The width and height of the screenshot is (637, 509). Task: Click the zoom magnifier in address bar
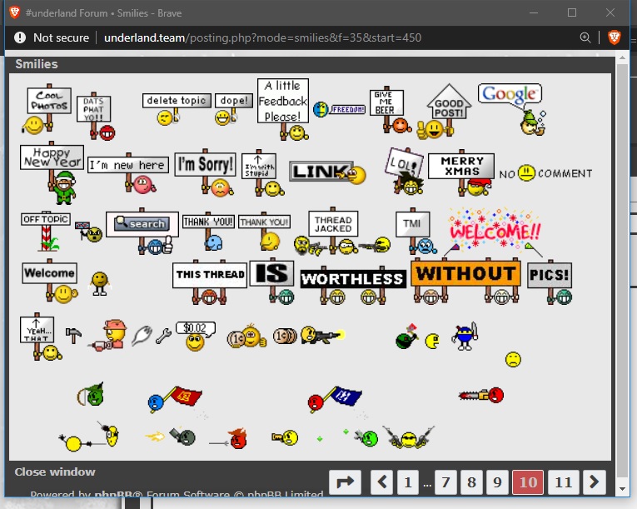[585, 37]
